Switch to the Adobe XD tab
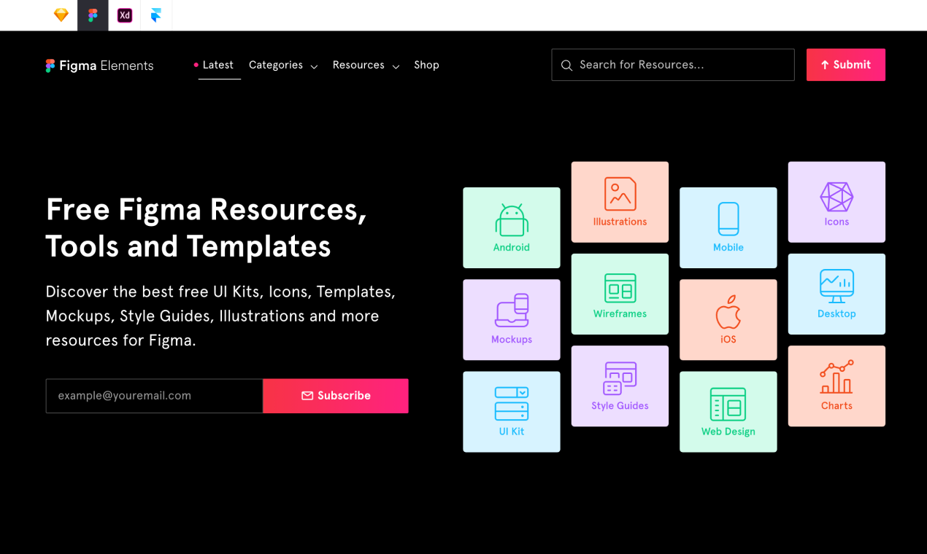This screenshot has height=554, width=927. coord(123,15)
